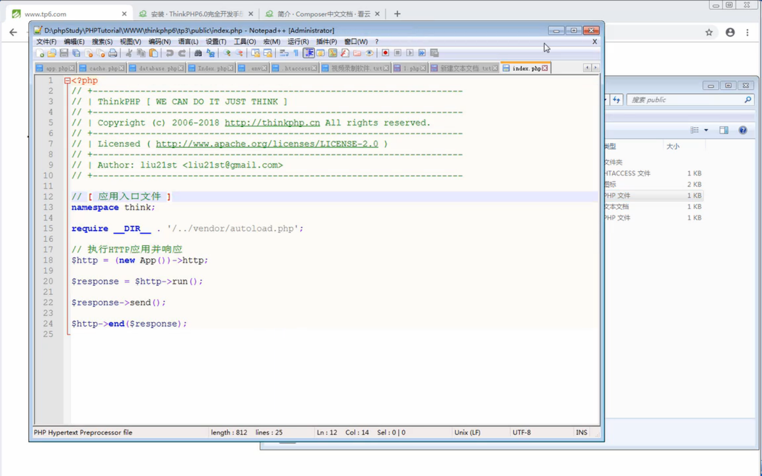The image size is (762, 476).
Task: Bookmark the page with the star icon
Action: pyautogui.click(x=709, y=32)
